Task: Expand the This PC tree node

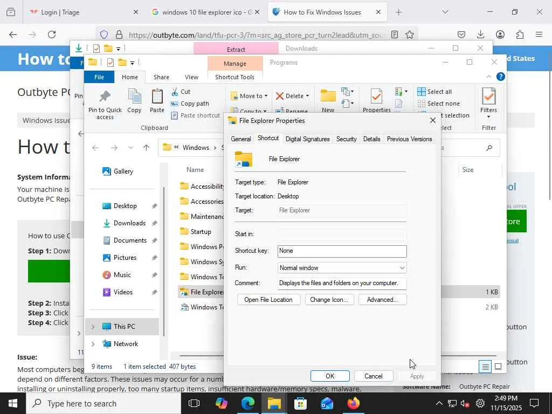Action: [93, 327]
